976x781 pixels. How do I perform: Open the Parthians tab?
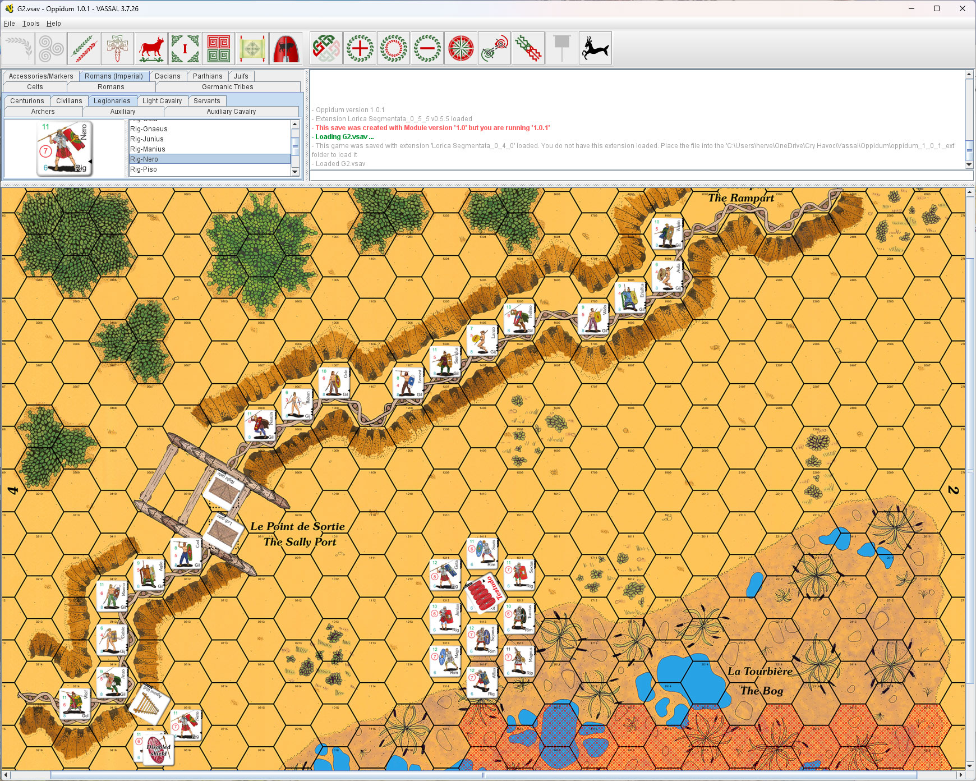click(x=208, y=76)
